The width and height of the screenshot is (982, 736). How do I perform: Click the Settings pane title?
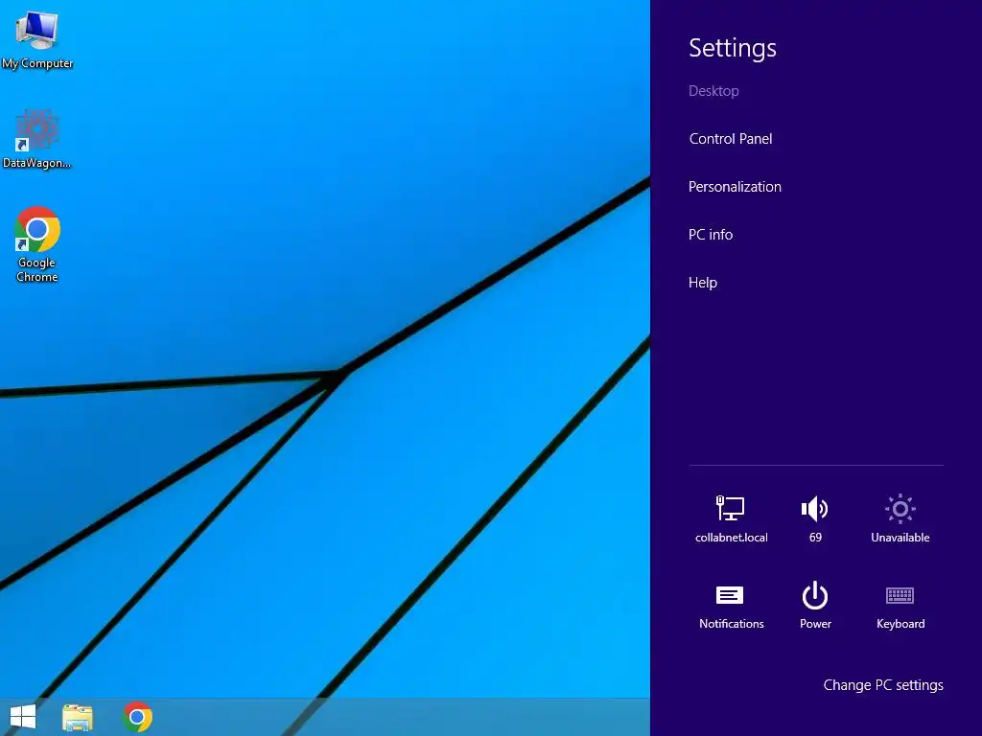coord(732,48)
